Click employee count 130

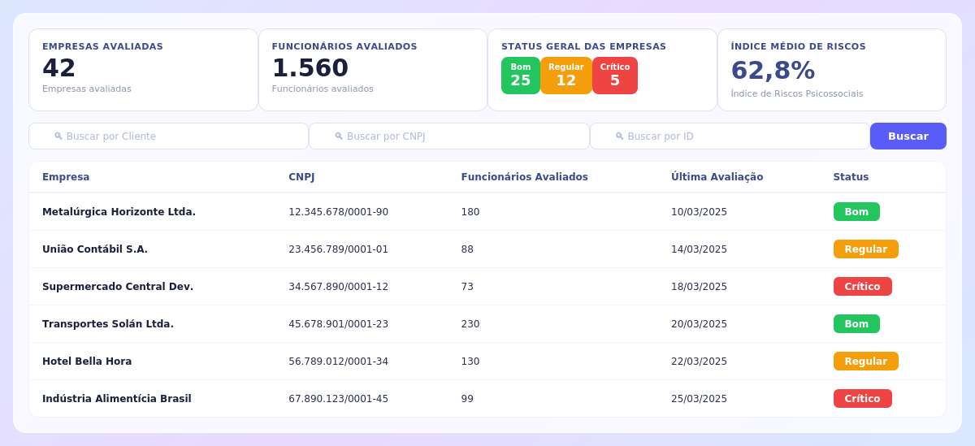470,362
